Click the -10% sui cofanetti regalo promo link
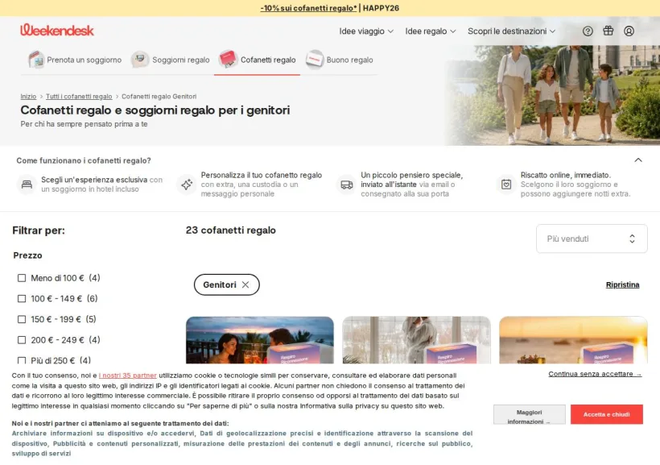Screen dimensions: 660x465 tap(308, 8)
